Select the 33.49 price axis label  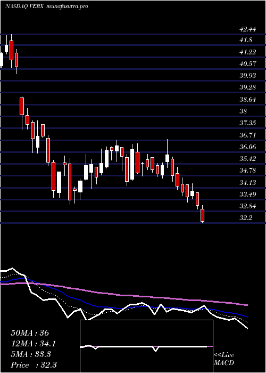[248, 194]
